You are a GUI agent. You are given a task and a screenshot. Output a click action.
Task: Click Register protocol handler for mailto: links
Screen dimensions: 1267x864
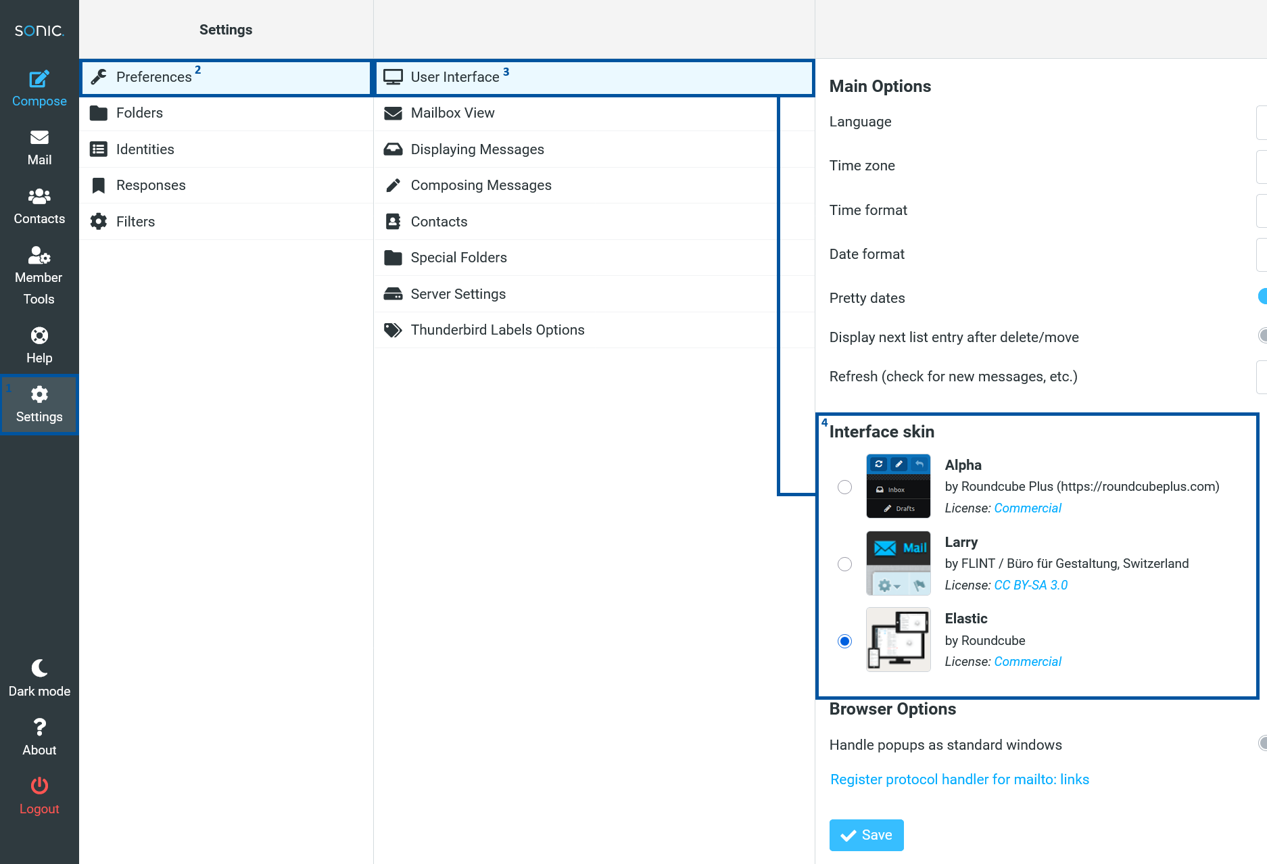tap(959, 779)
